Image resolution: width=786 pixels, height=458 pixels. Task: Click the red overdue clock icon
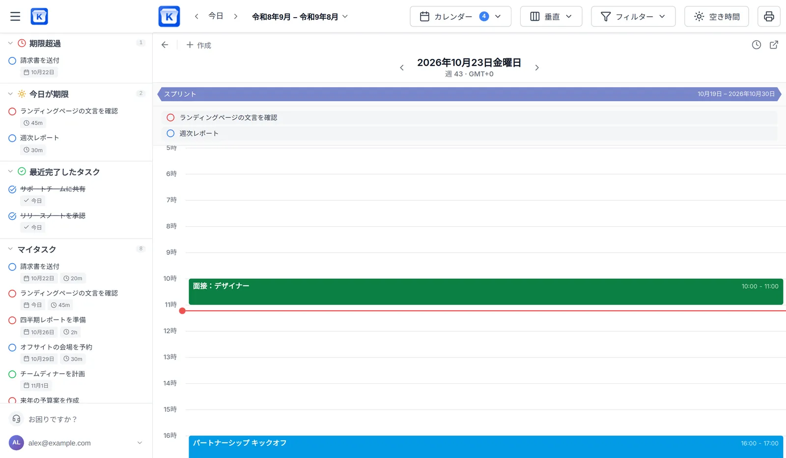click(x=22, y=43)
